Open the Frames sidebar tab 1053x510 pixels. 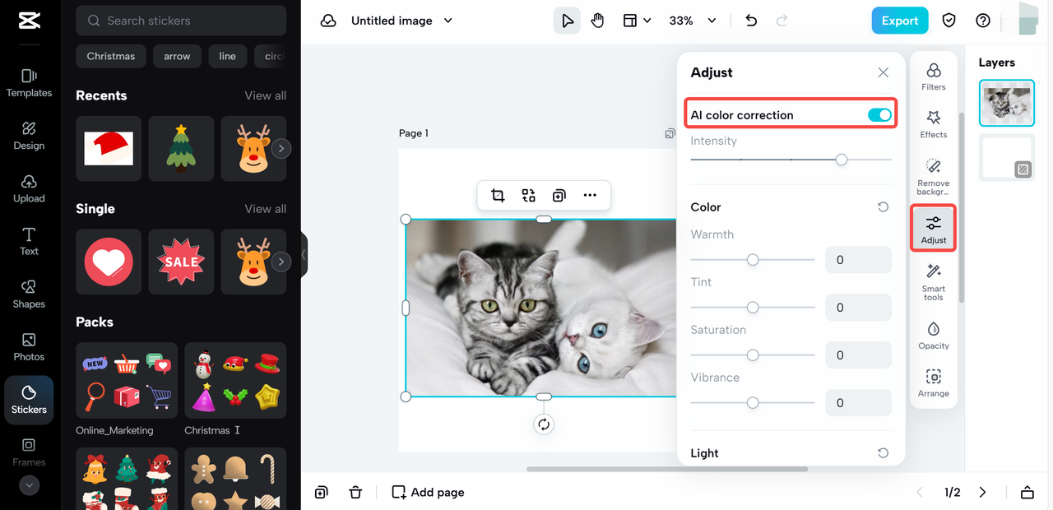(x=29, y=452)
